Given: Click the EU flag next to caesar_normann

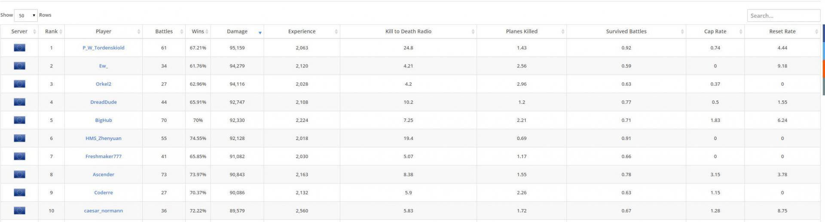Looking at the screenshot, I should pyautogui.click(x=19, y=210).
